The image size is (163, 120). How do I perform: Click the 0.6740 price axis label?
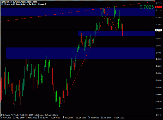159,80
